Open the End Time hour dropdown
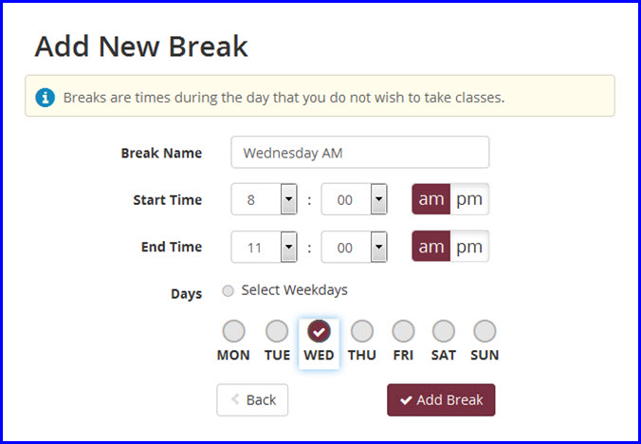The width and height of the screenshot is (641, 444). point(265,247)
